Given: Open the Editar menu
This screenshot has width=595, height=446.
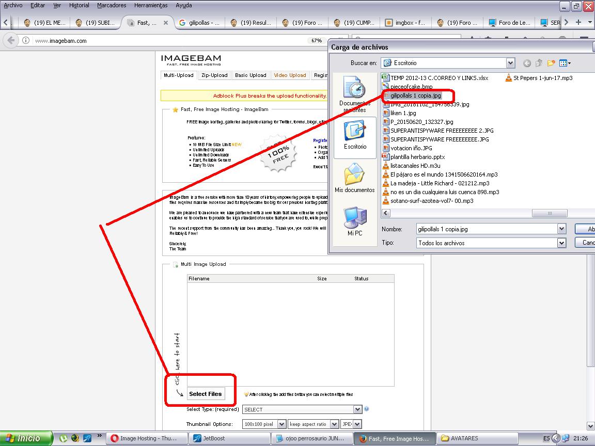Looking at the screenshot, I should click(x=38, y=5).
